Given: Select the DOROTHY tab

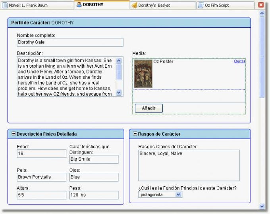Looking at the screenshot, I should point(102,5).
